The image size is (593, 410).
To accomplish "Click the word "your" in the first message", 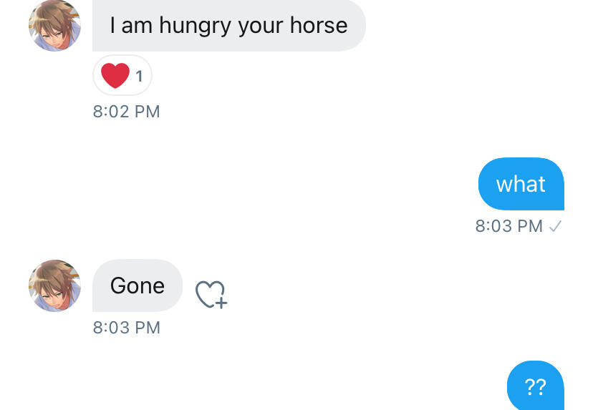I will click(261, 27).
